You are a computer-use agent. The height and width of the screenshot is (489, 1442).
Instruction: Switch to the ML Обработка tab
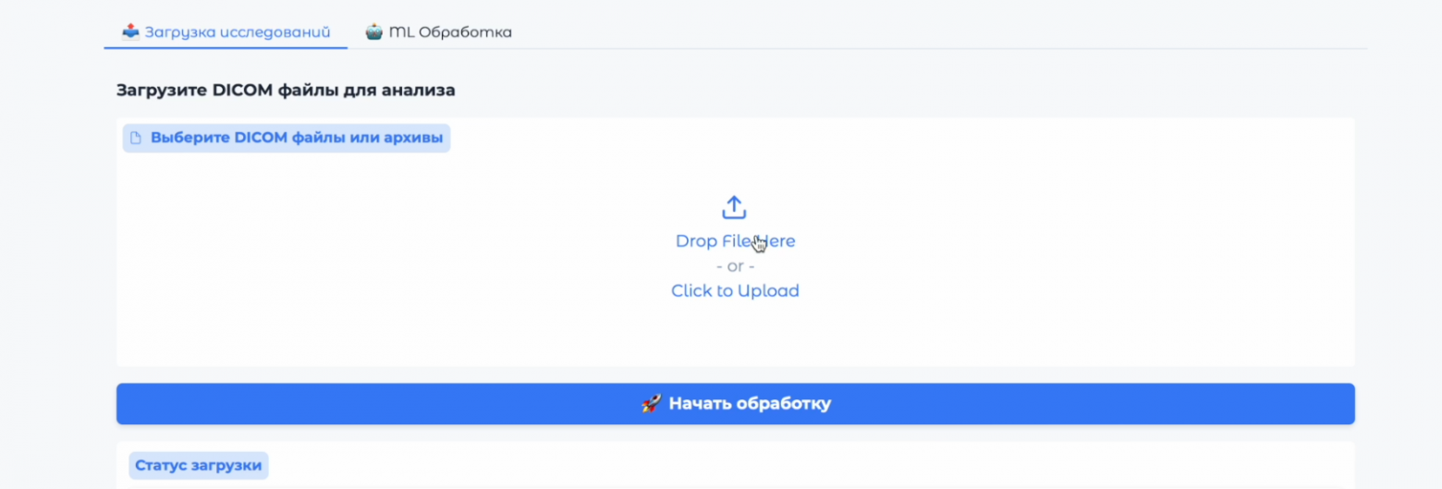click(450, 32)
